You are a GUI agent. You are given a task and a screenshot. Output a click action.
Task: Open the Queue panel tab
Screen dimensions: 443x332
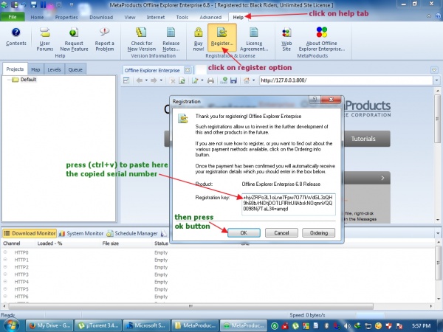tap(75, 69)
